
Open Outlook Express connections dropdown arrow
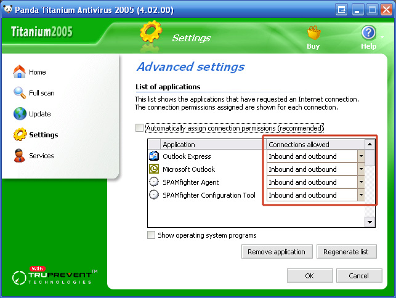361,156
